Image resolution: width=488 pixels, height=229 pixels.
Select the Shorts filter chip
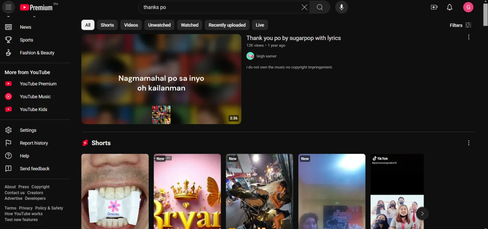click(x=107, y=25)
